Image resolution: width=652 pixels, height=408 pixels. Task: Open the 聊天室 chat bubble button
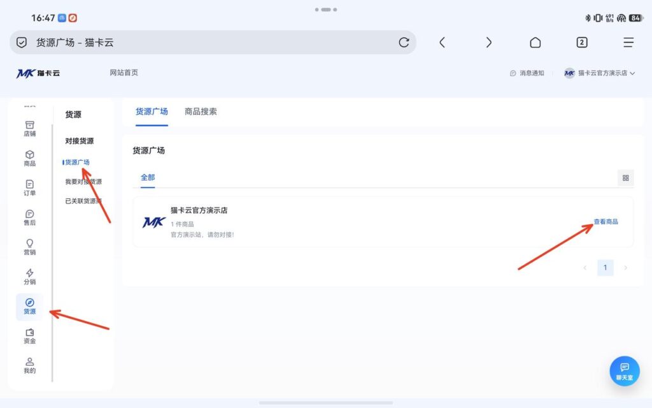[x=625, y=370]
